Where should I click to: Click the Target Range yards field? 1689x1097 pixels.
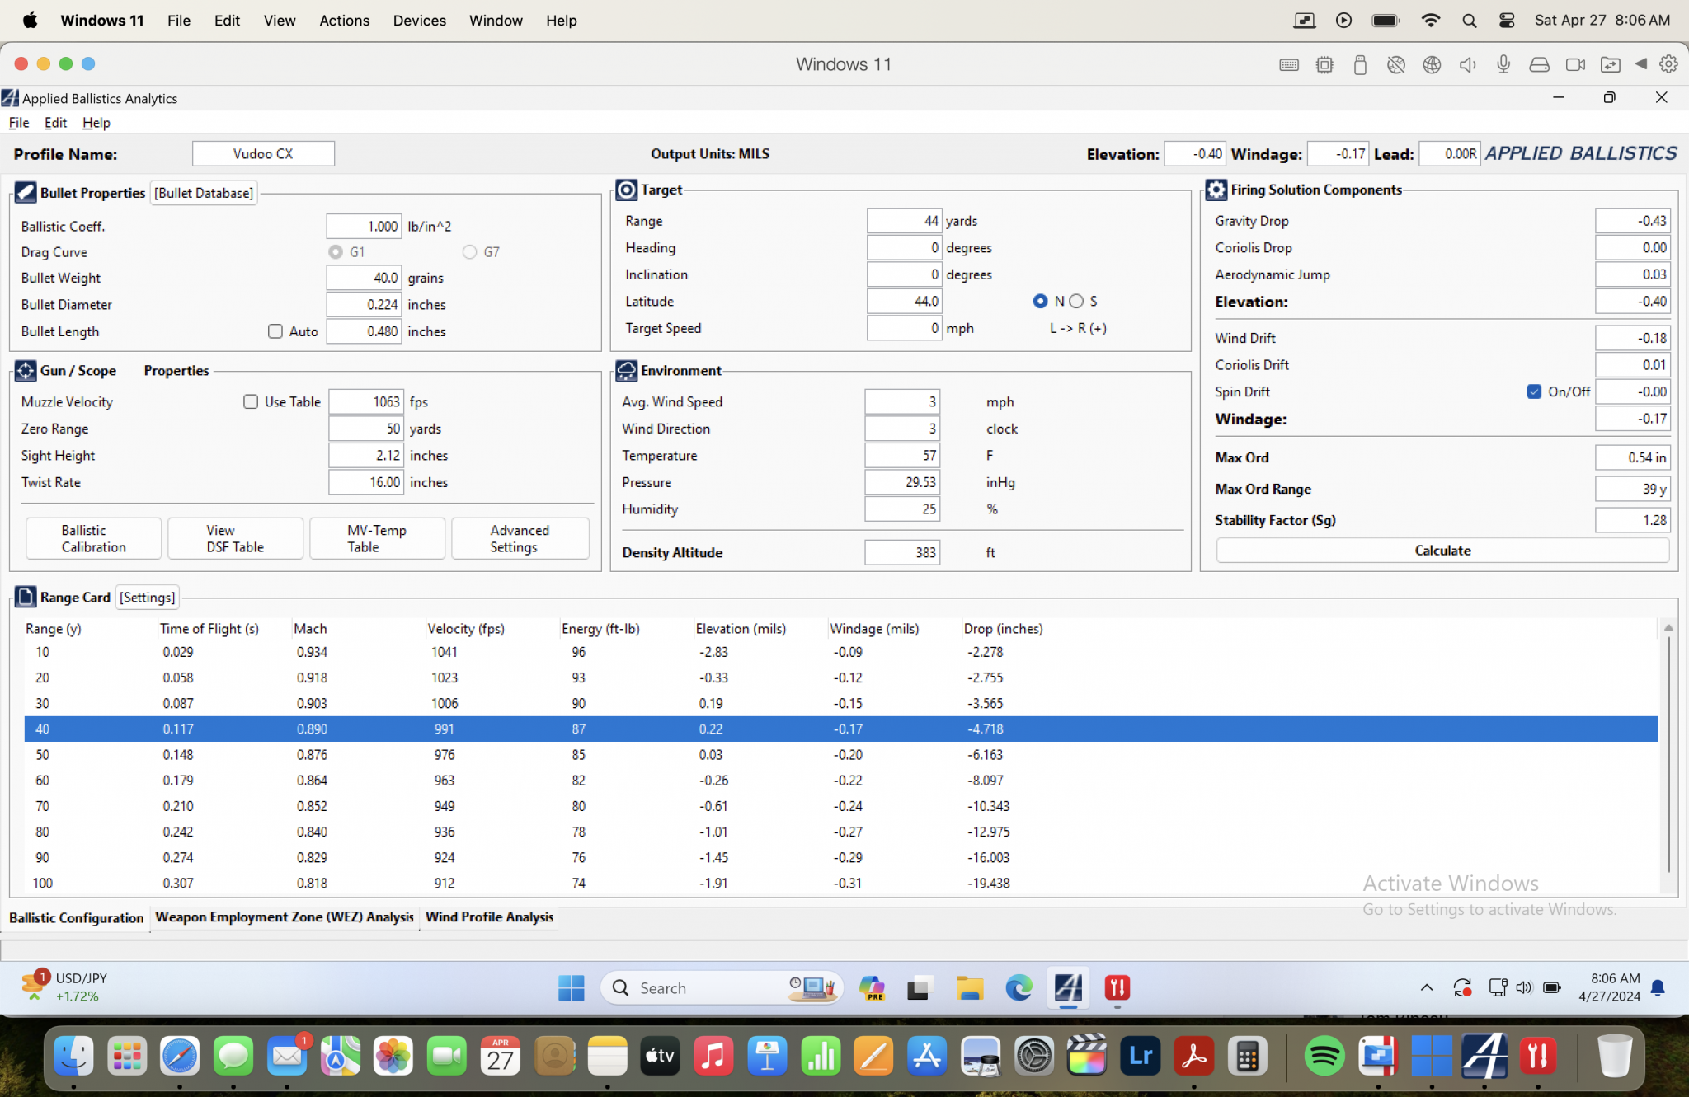[904, 221]
